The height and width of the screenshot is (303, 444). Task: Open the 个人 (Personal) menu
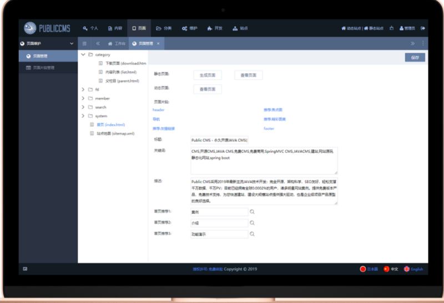[x=90, y=28]
